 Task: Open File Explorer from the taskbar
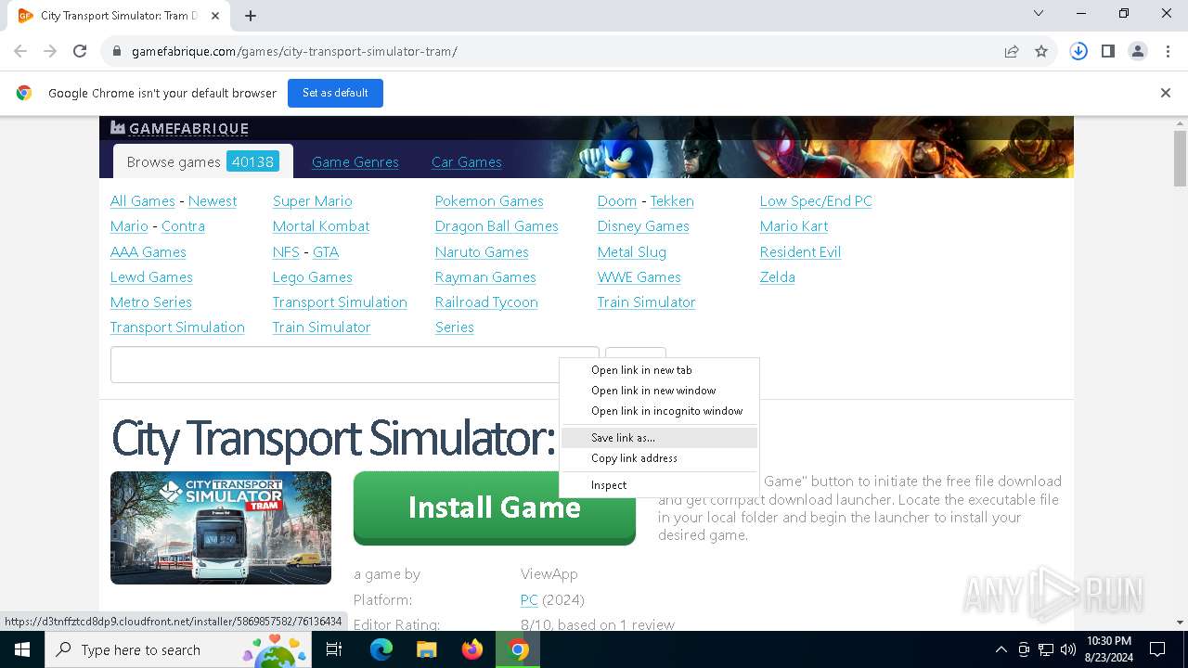coord(426,649)
